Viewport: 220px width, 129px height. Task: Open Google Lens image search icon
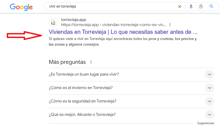point(201,6)
